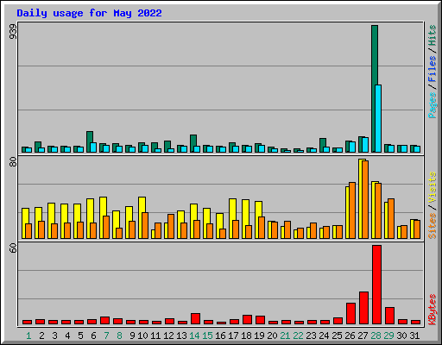Click the green Hits bar for day 24
442x345 pixels.
322,145
